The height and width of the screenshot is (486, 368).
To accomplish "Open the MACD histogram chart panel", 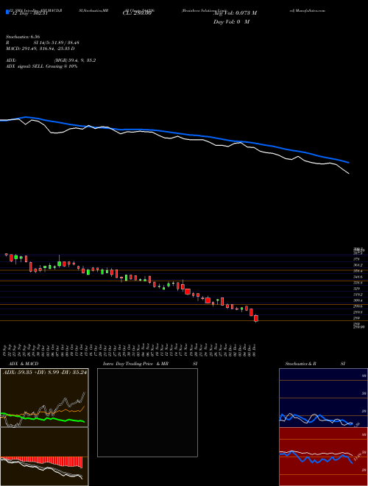I will [x=44, y=457].
